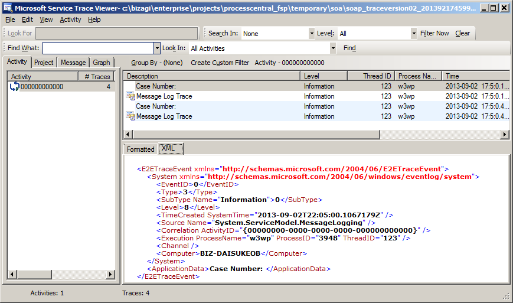
Task: Switch to the Activity tab
Action: coord(17,61)
